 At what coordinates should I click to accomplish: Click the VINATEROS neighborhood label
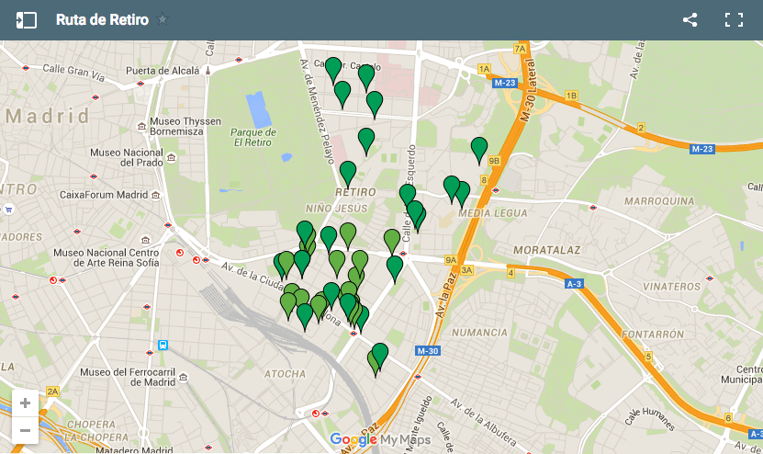[671, 287]
